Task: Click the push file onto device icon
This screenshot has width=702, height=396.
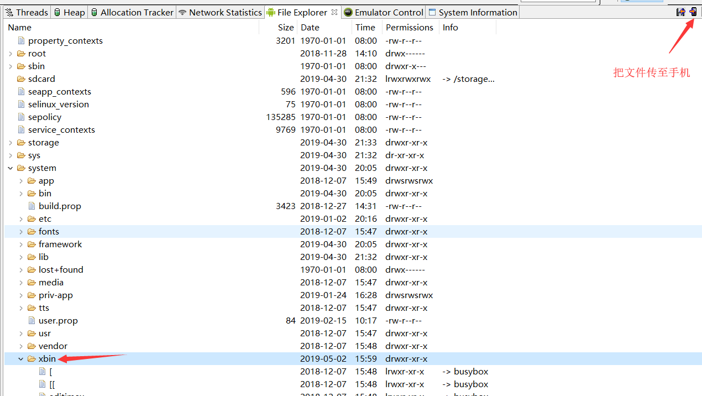Action: [x=693, y=12]
